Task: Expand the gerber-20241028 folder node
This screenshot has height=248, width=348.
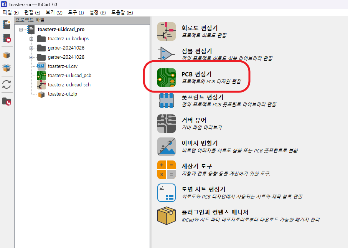Action: 31,57
